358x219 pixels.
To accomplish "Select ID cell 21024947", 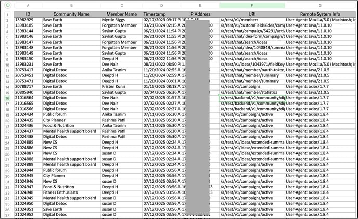I will [x=28, y=187].
